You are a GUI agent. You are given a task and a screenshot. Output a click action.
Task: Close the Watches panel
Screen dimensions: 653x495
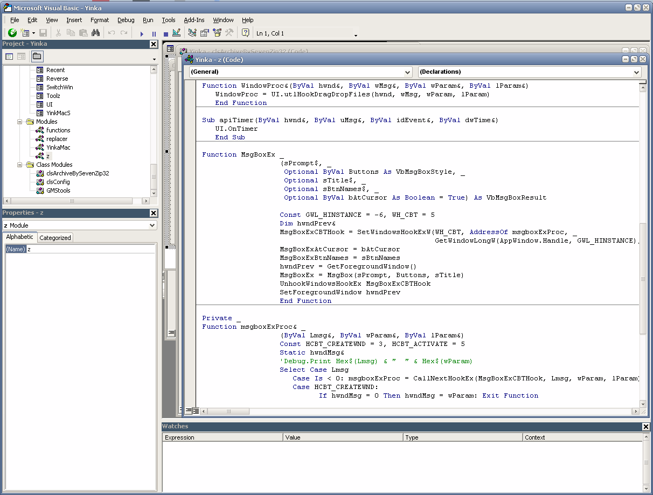pyautogui.click(x=646, y=427)
